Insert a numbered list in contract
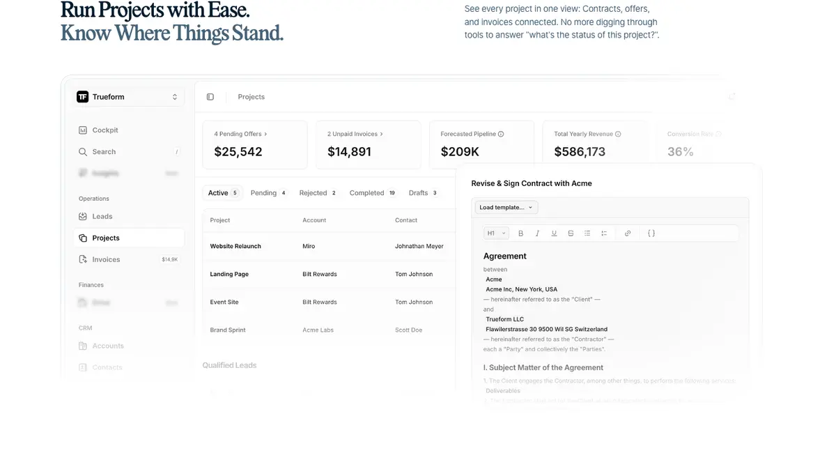The image size is (836, 476). [x=604, y=233]
